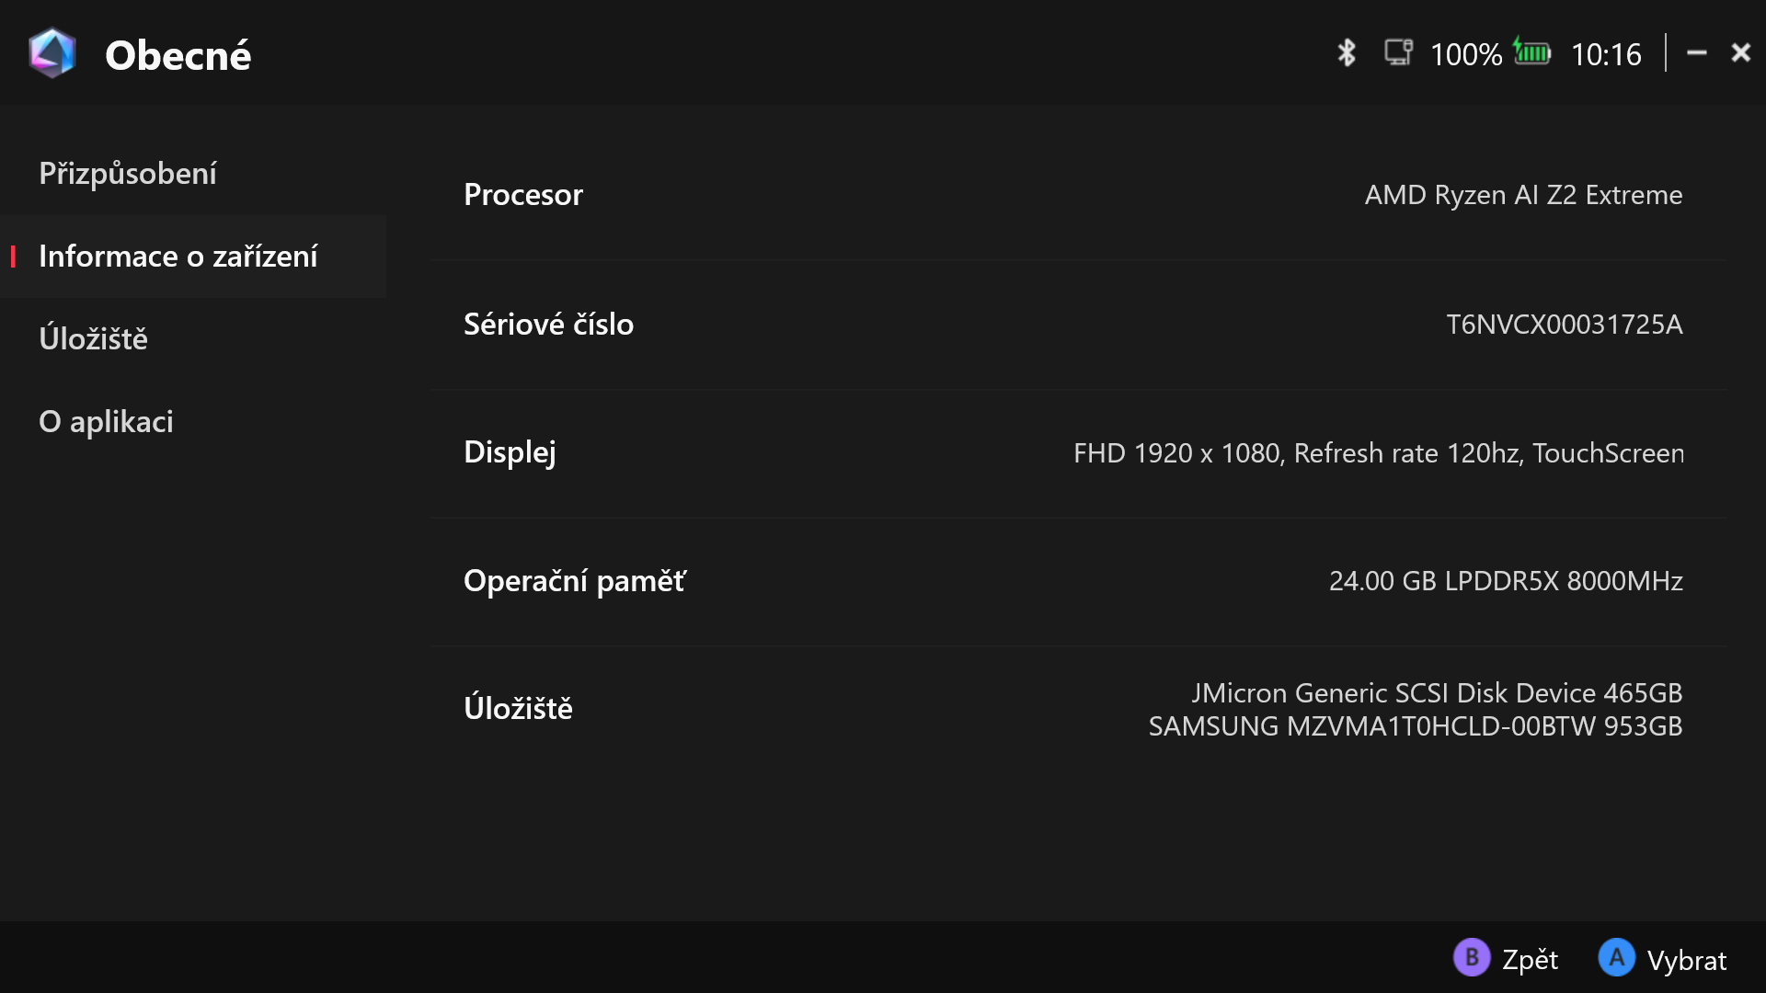Click the green battery charging icon
1766x993 pixels.
pyautogui.click(x=1532, y=52)
